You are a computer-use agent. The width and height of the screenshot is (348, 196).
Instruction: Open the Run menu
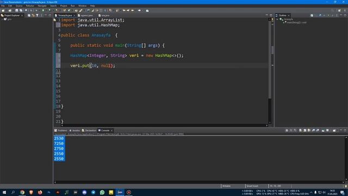[73, 6]
